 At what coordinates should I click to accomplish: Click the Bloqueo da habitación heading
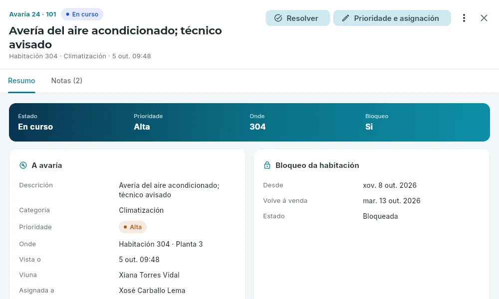pos(317,165)
